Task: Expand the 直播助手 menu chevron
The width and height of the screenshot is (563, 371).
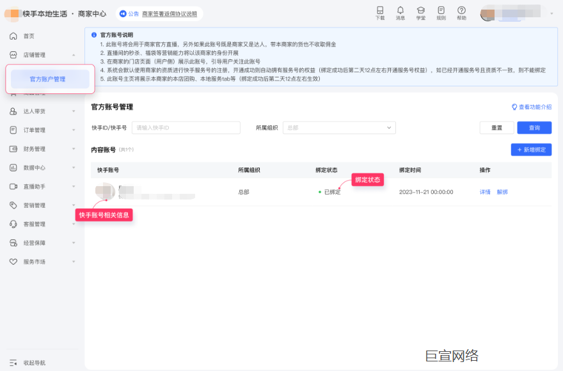Action: [x=74, y=186]
